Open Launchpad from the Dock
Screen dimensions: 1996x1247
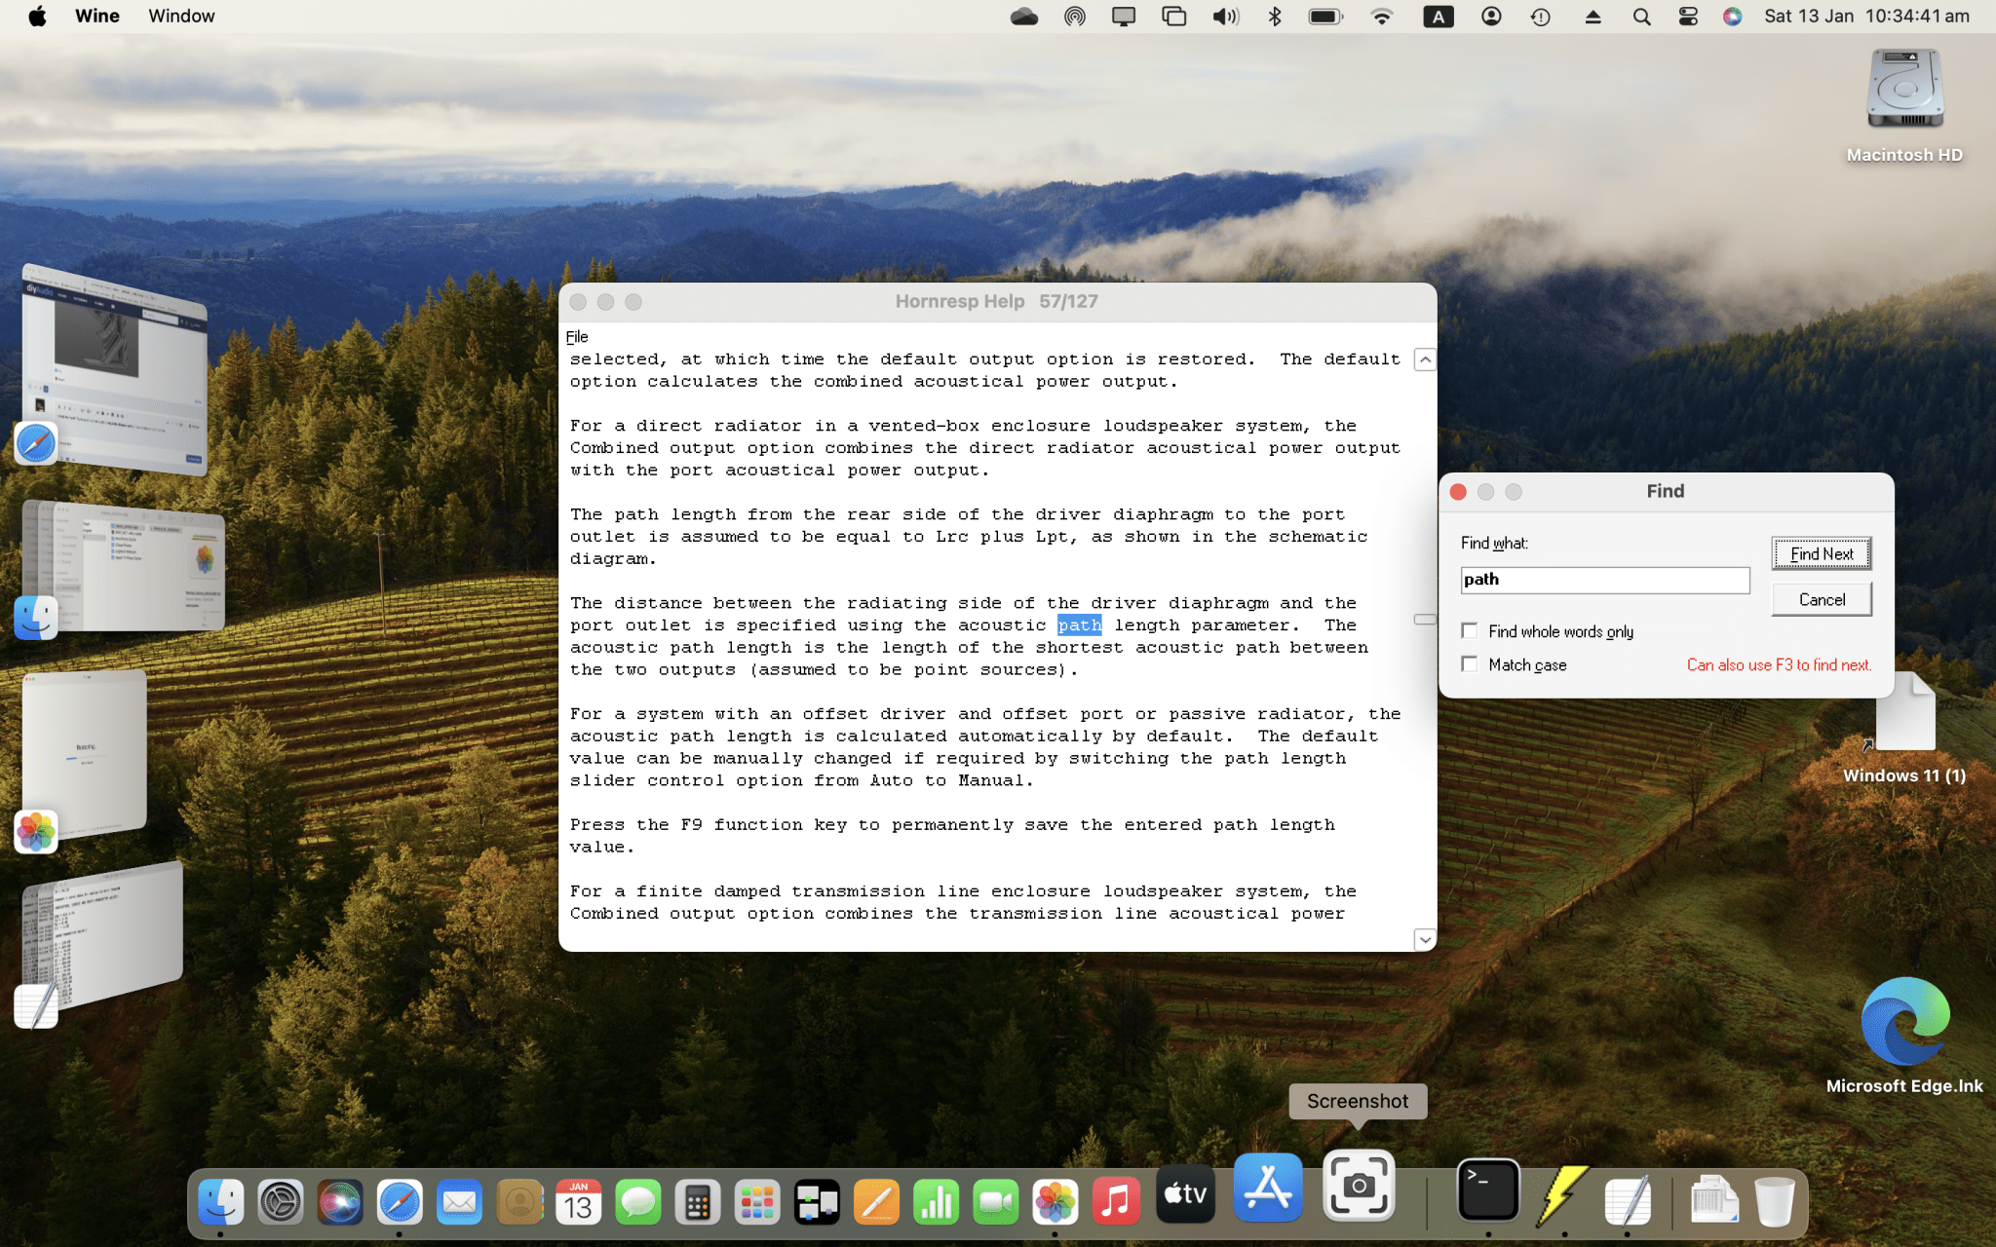(757, 1203)
